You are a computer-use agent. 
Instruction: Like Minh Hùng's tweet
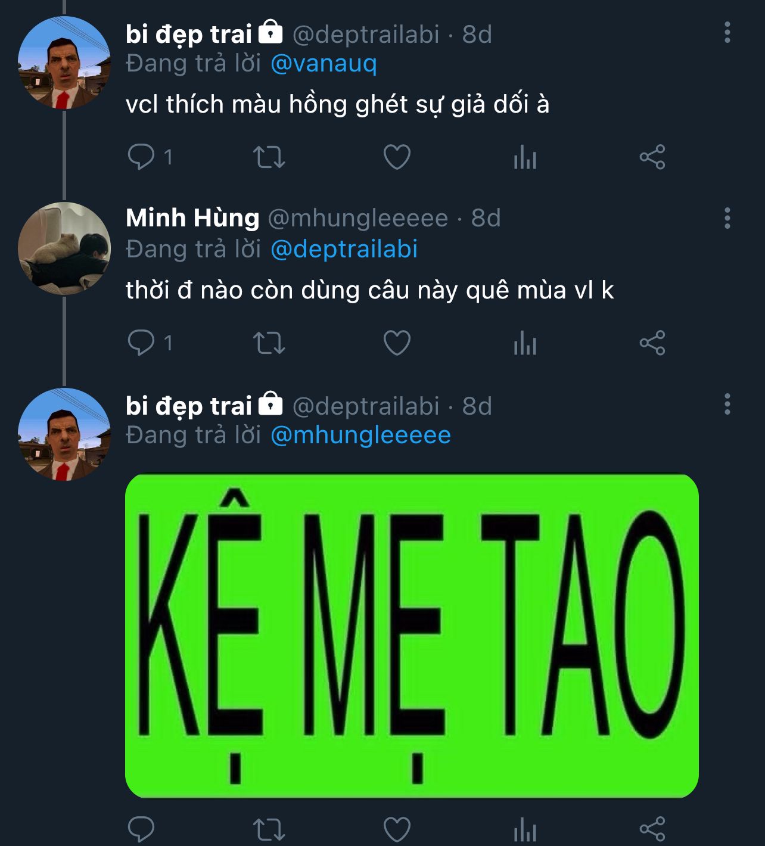397,343
